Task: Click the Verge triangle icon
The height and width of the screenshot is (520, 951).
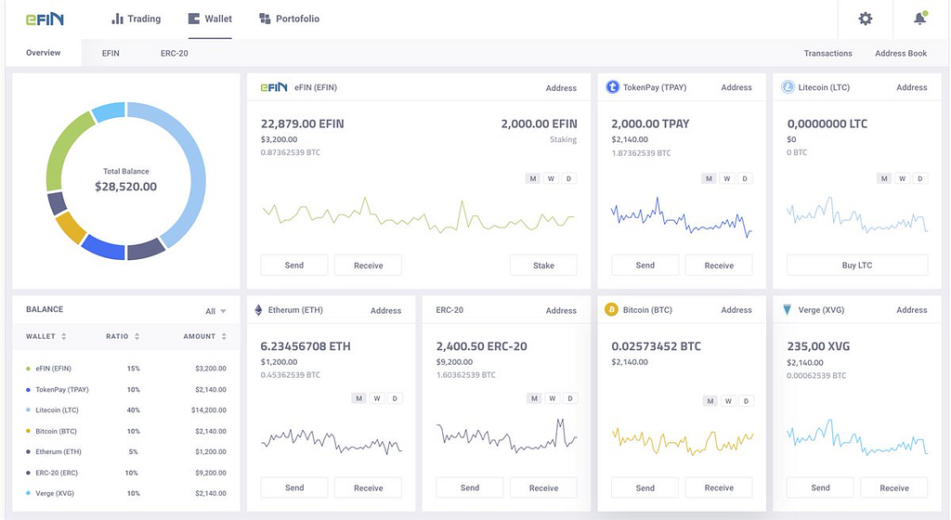Action: 788,310
